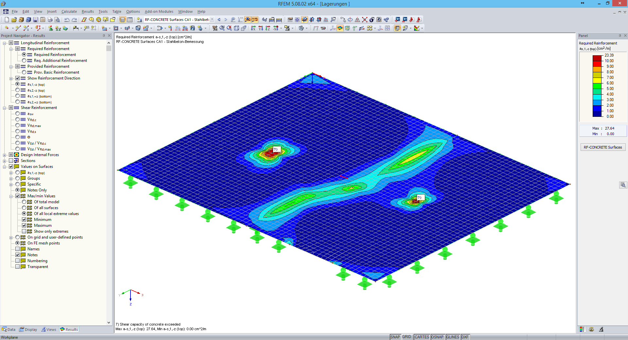
Task: Click the View in Y direction icon
Action: pyautogui.click(x=261, y=28)
